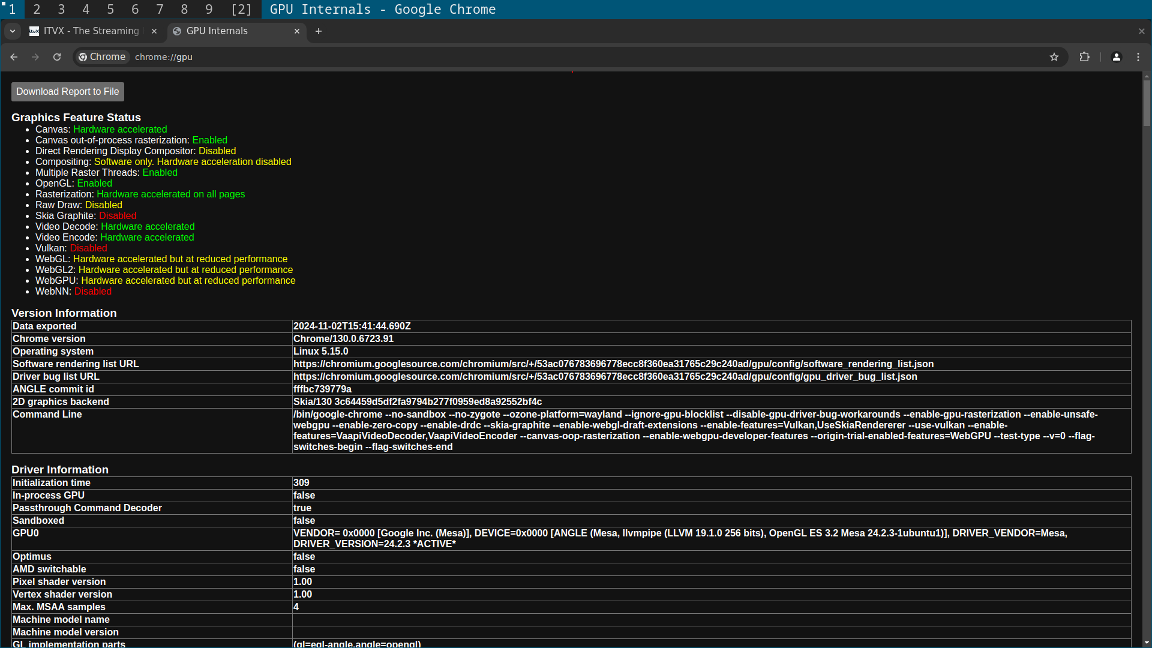Open a new tab with plus
This screenshot has height=648, width=1152.
[x=319, y=31]
